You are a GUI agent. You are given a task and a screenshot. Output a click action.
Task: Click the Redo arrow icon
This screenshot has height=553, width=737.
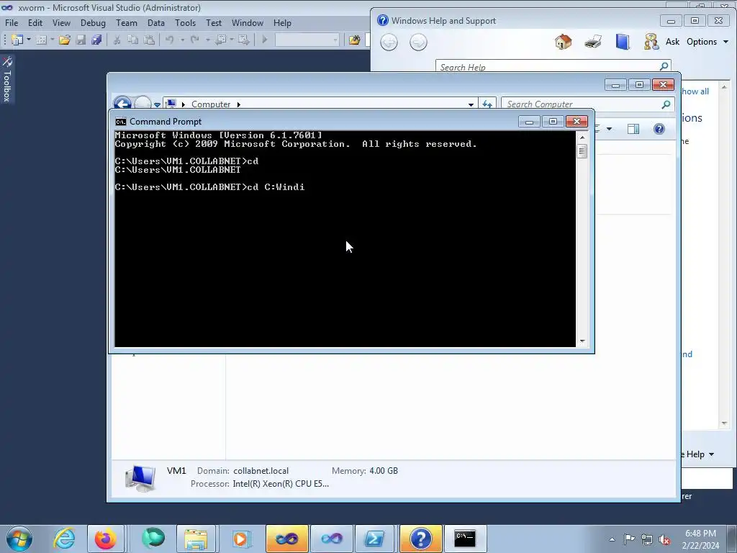pos(194,40)
